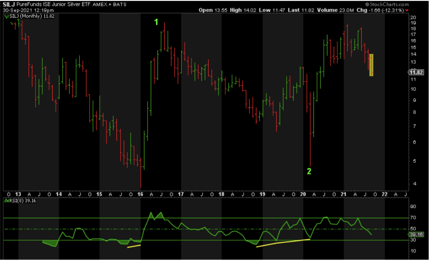Click the 39.16 RSI value tag on right axis
The height and width of the screenshot is (260, 429).
(416, 234)
